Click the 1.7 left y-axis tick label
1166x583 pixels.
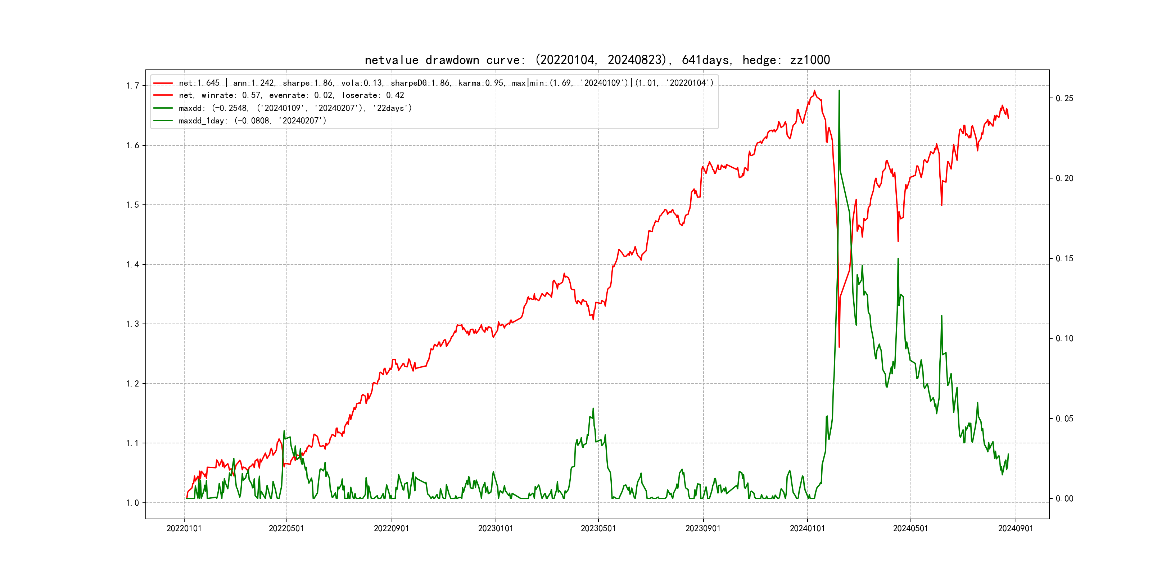tap(132, 86)
